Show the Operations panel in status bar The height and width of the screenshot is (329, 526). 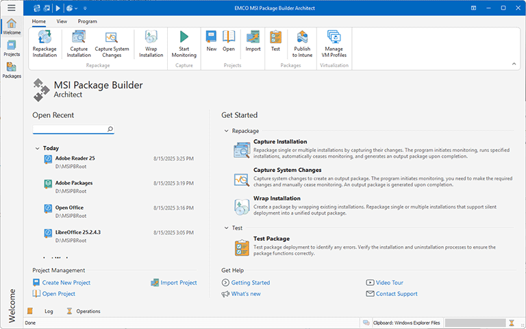coord(88,311)
